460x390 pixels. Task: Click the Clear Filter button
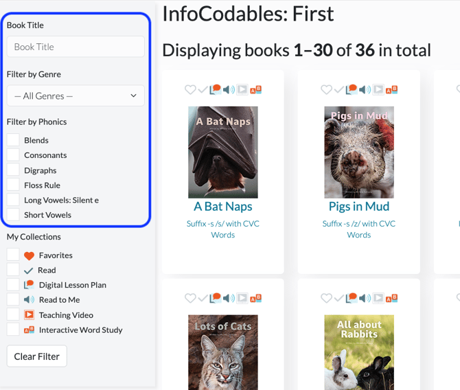tap(37, 356)
